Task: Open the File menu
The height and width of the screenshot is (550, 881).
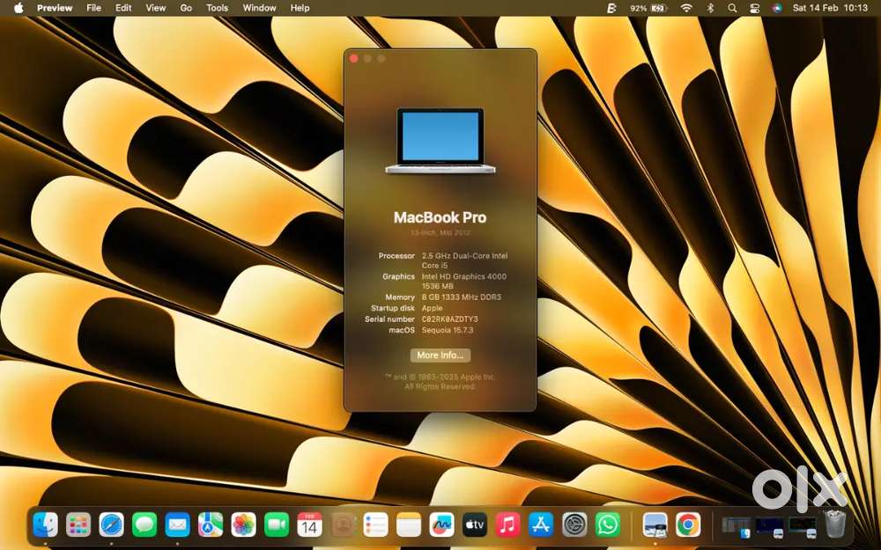Action: point(93,8)
